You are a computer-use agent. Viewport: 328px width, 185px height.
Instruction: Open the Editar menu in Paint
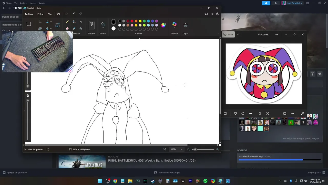click(40, 14)
